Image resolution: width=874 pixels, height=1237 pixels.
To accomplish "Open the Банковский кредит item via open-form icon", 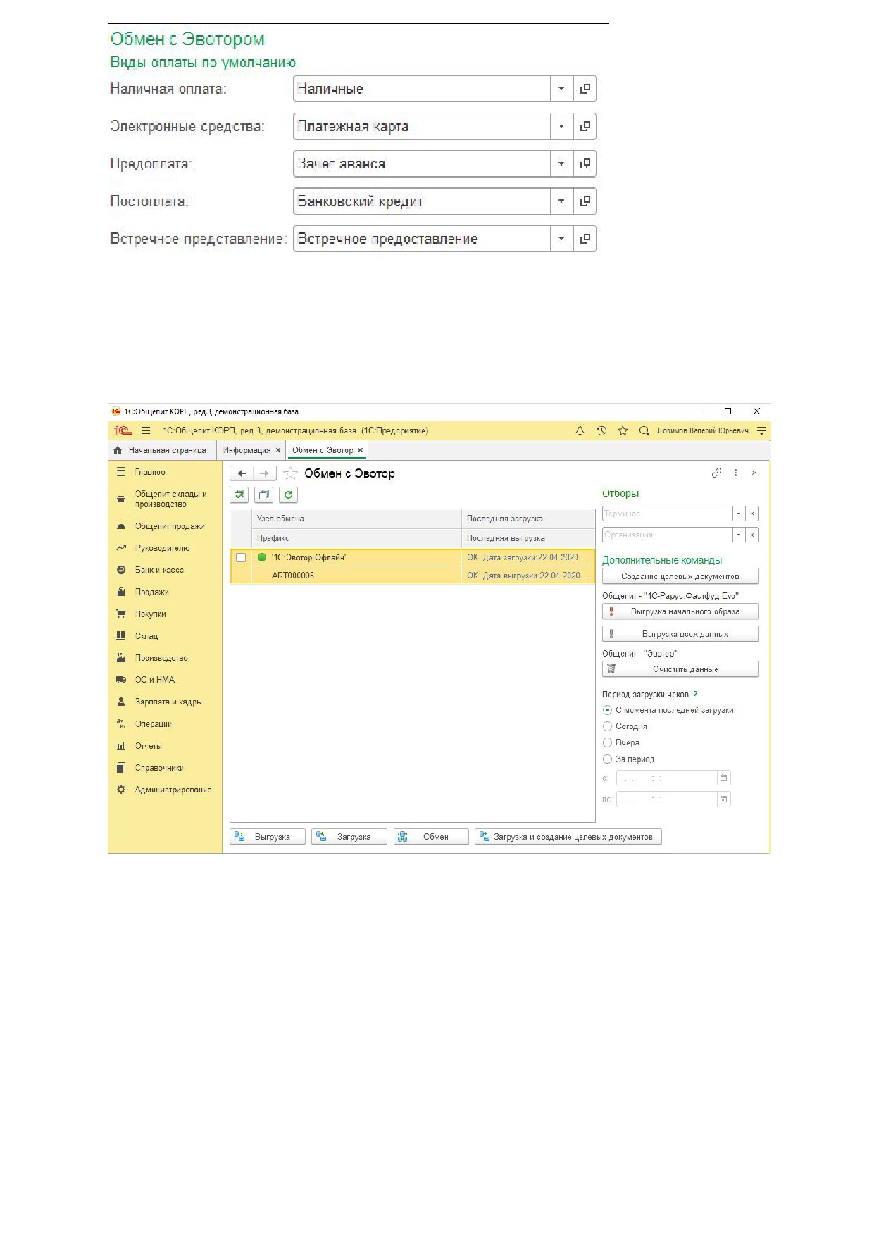I will 585,201.
